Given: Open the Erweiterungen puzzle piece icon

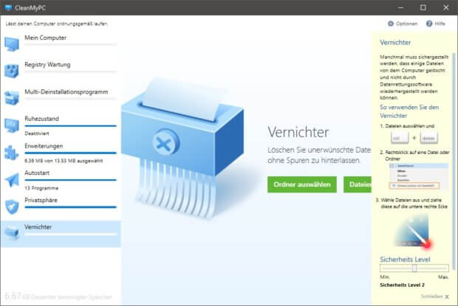Looking at the screenshot, I should click(x=12, y=152).
